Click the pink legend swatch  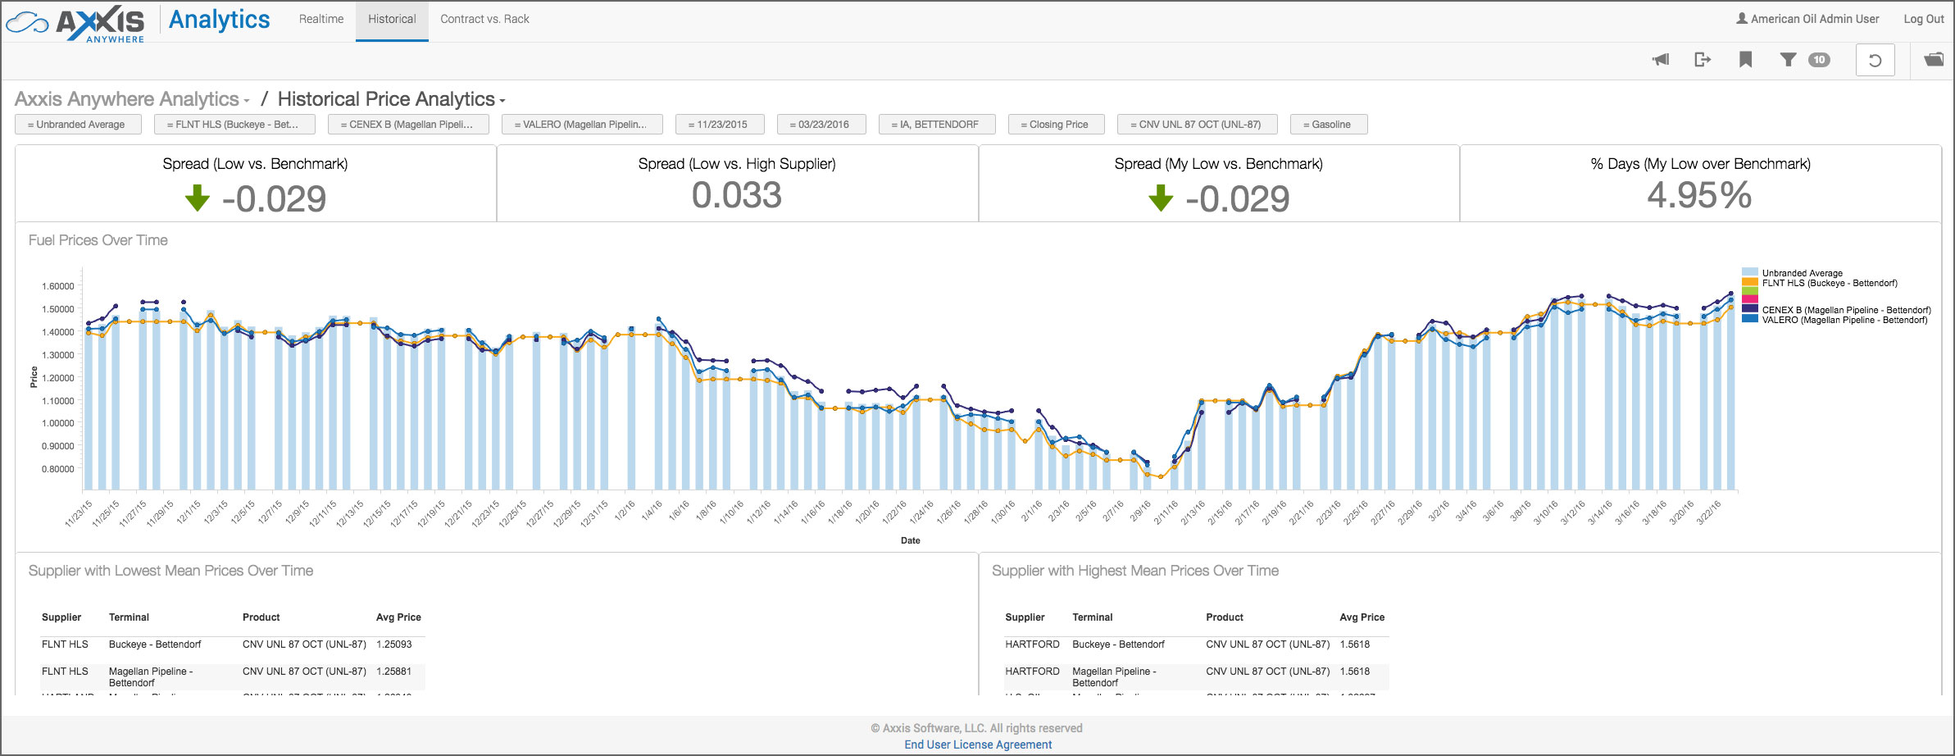[x=1750, y=300]
